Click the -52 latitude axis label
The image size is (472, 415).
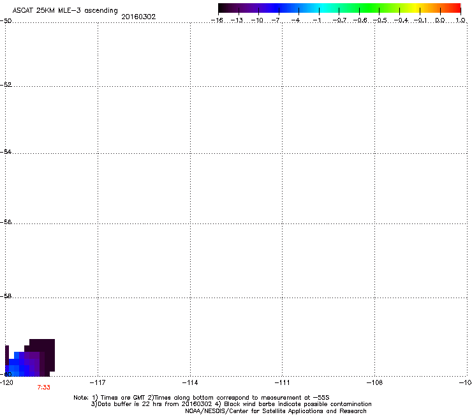coord(6,85)
